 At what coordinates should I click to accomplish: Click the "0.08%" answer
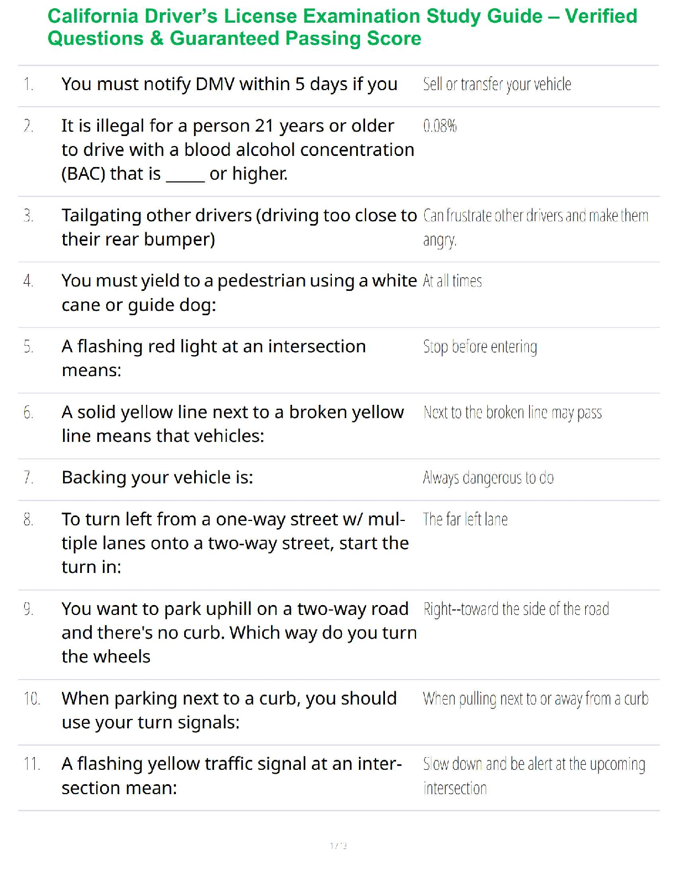[x=440, y=126]
